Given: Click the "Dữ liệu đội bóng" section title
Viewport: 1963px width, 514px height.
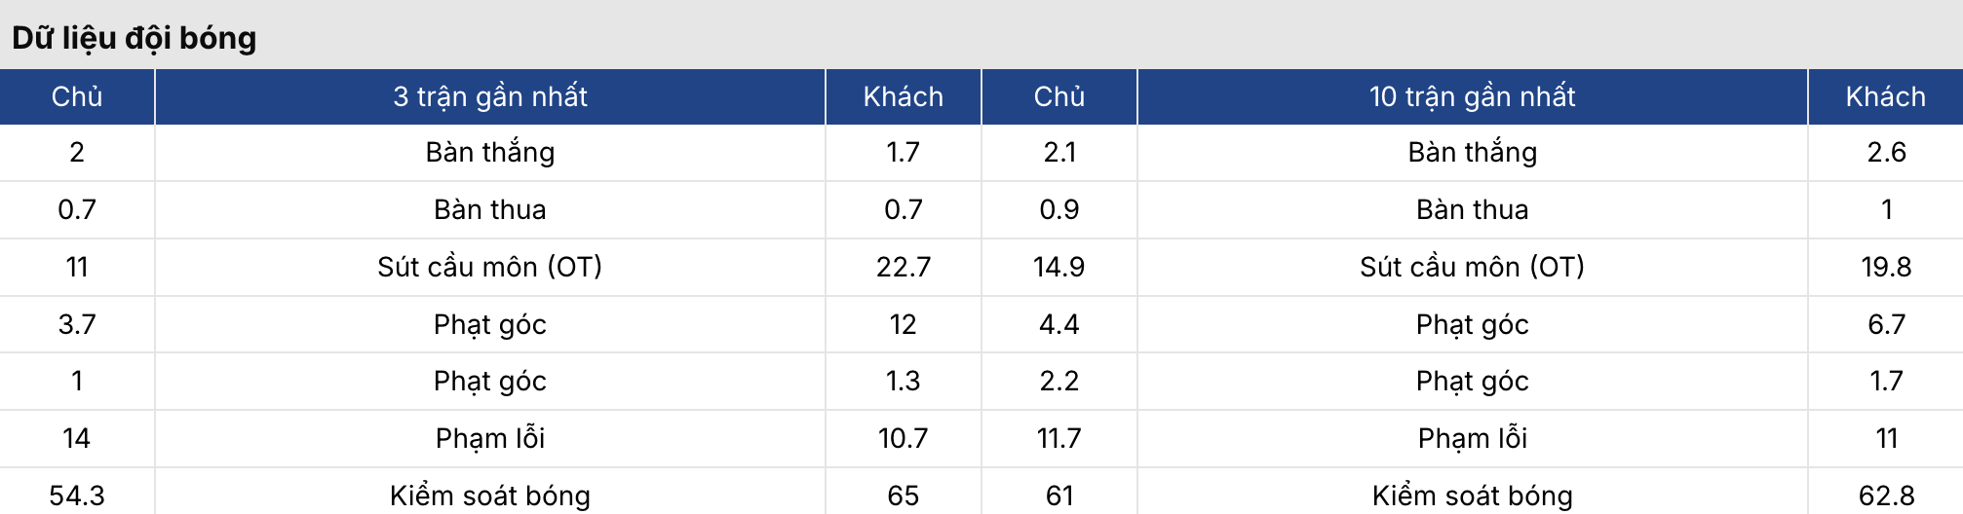Looking at the screenshot, I should click(135, 38).
